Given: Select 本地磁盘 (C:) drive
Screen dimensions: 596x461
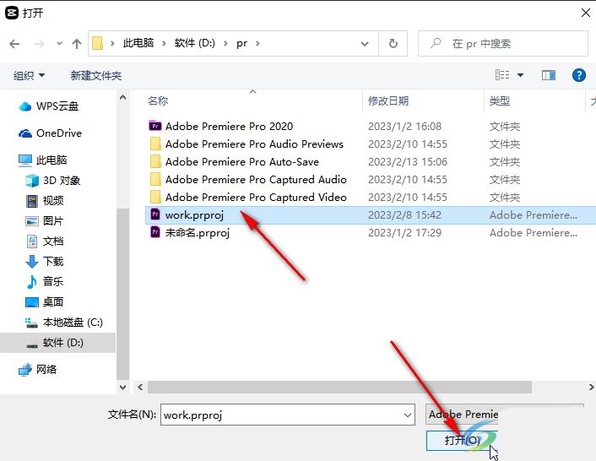Looking at the screenshot, I should coord(64,323).
